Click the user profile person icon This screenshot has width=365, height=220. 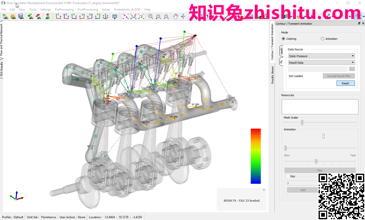click(x=48, y=17)
